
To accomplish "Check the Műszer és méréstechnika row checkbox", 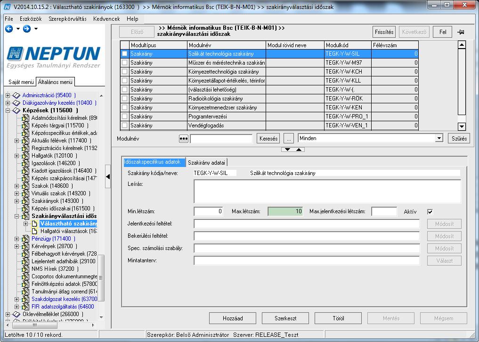I will click(x=125, y=62).
